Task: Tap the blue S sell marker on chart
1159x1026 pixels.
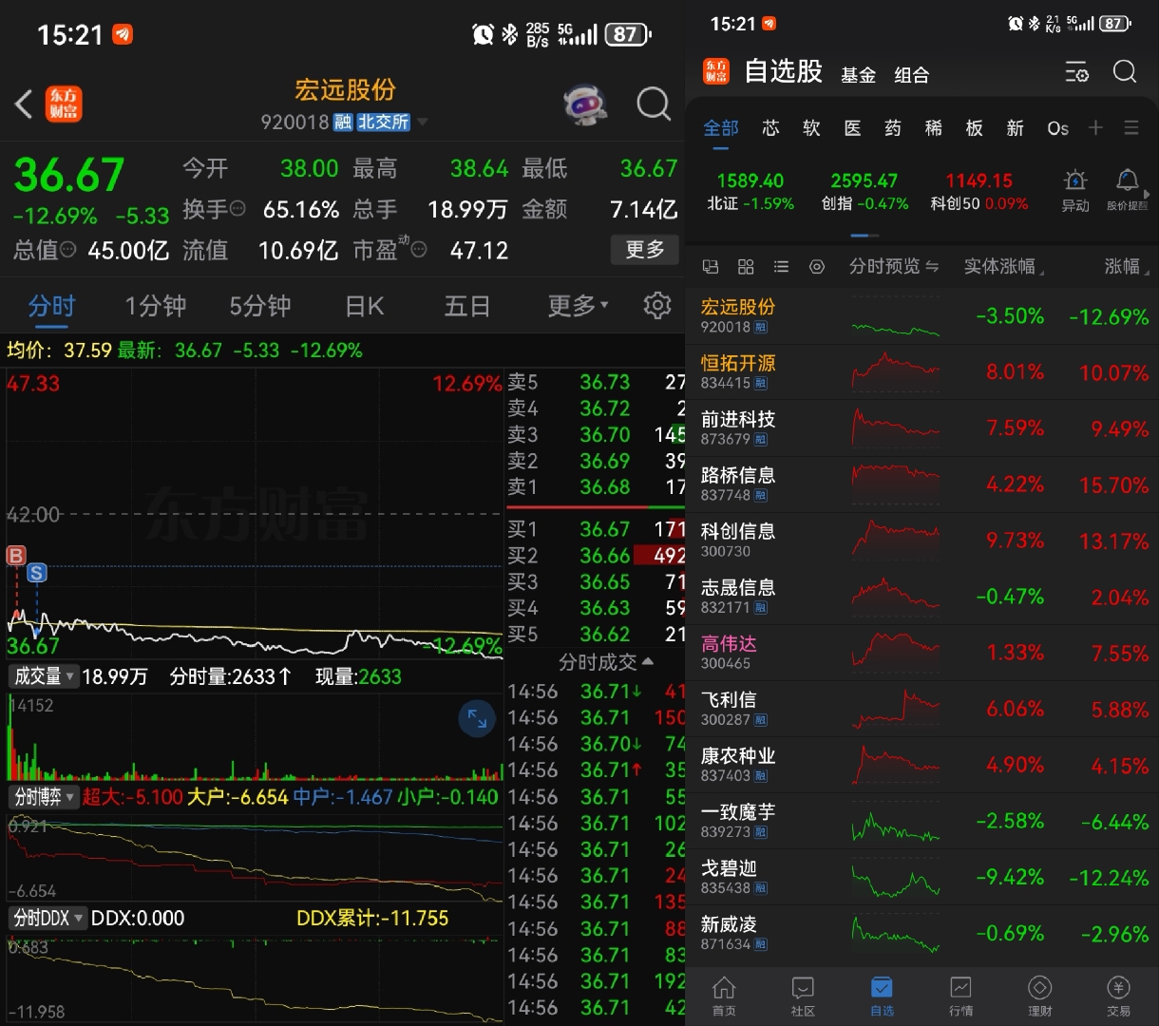Action: [x=36, y=572]
